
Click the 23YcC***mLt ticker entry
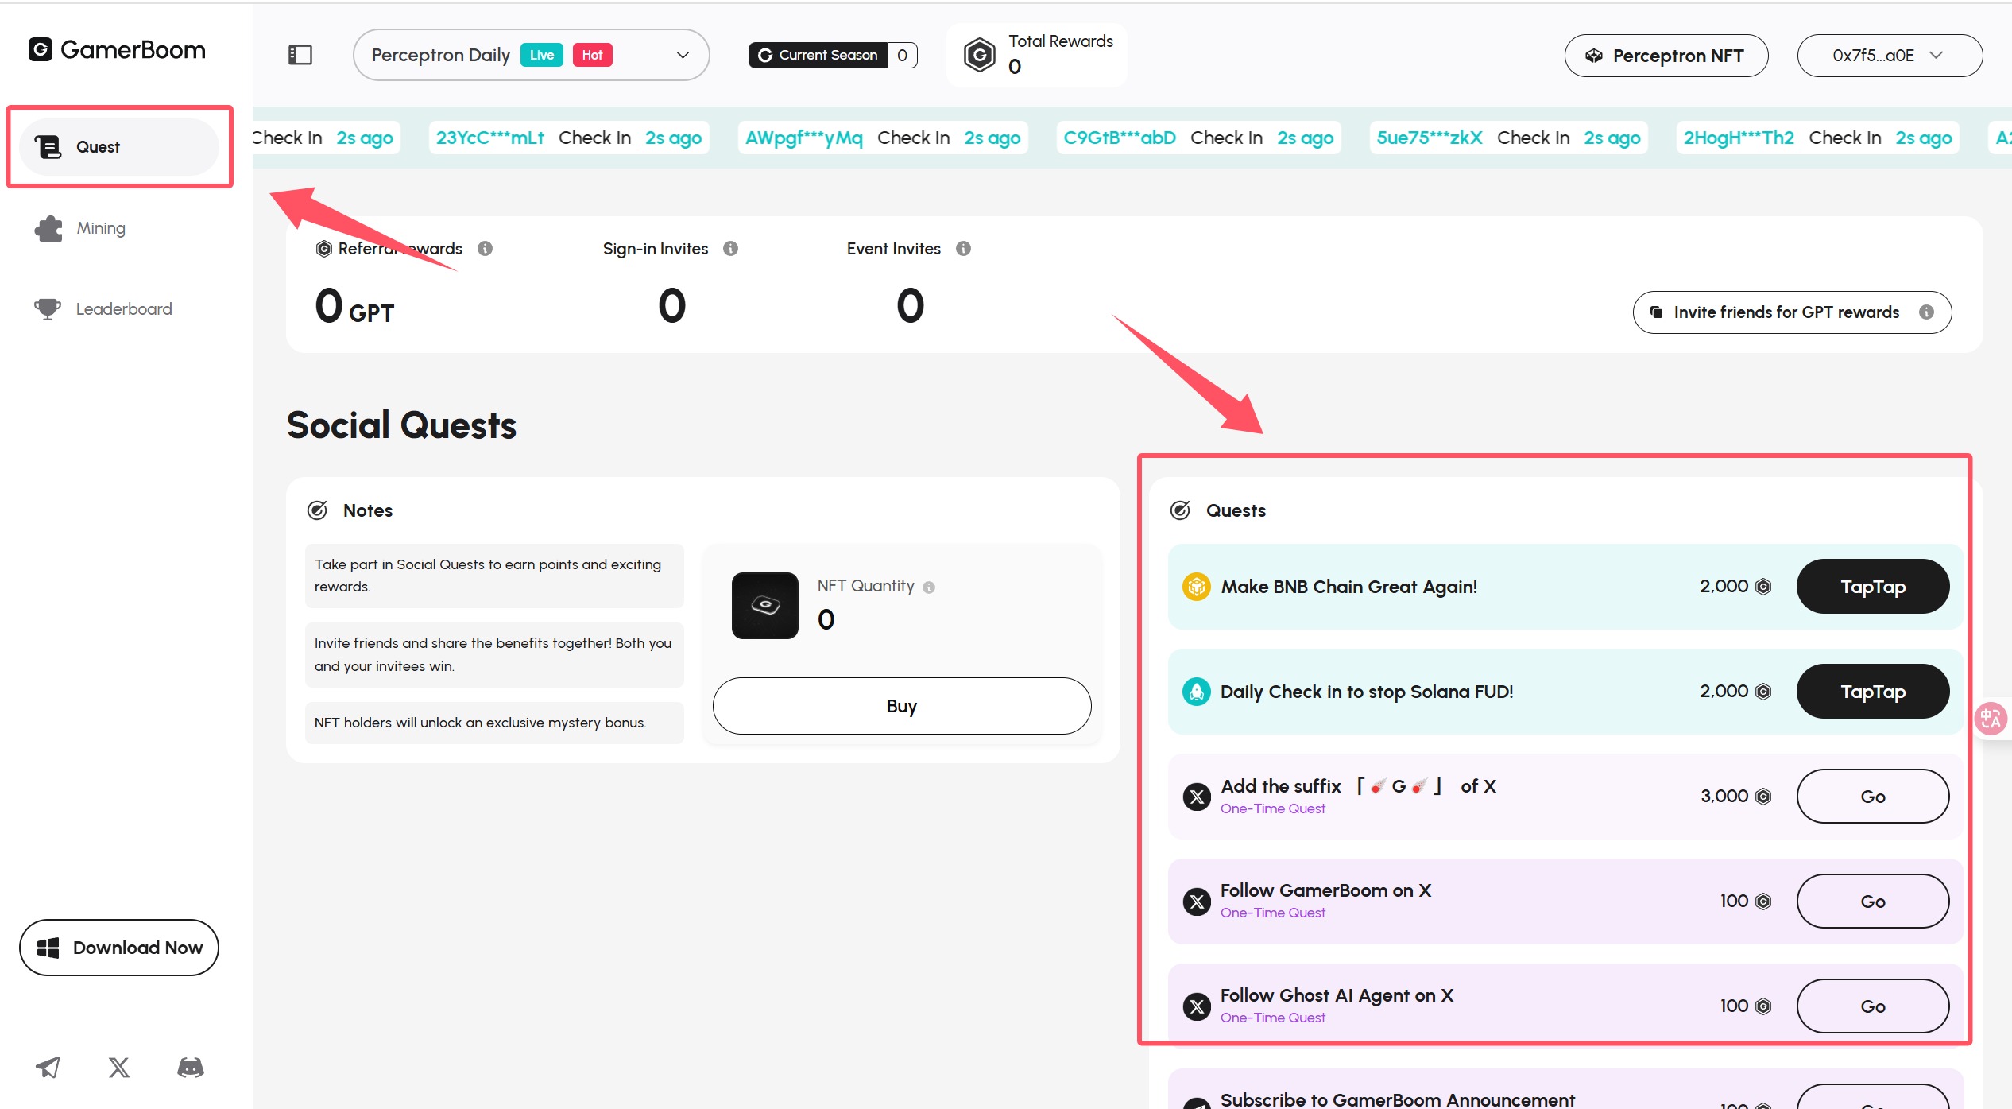569,138
